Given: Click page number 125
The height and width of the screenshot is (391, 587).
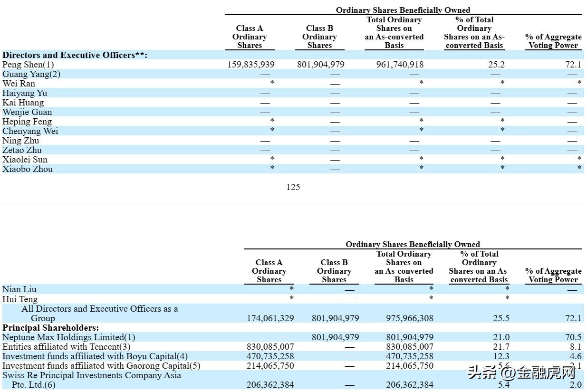Looking at the screenshot, I should pyautogui.click(x=293, y=187).
